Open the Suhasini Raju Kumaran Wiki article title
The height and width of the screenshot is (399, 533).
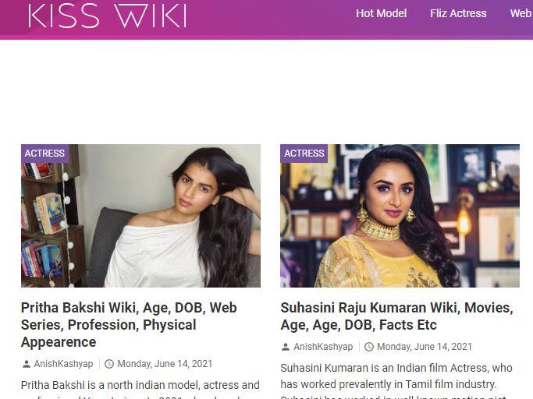point(396,316)
